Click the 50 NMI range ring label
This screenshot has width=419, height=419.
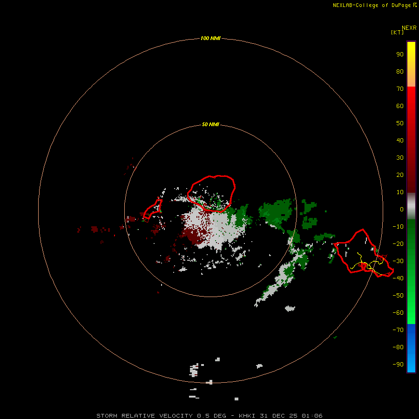click(210, 124)
